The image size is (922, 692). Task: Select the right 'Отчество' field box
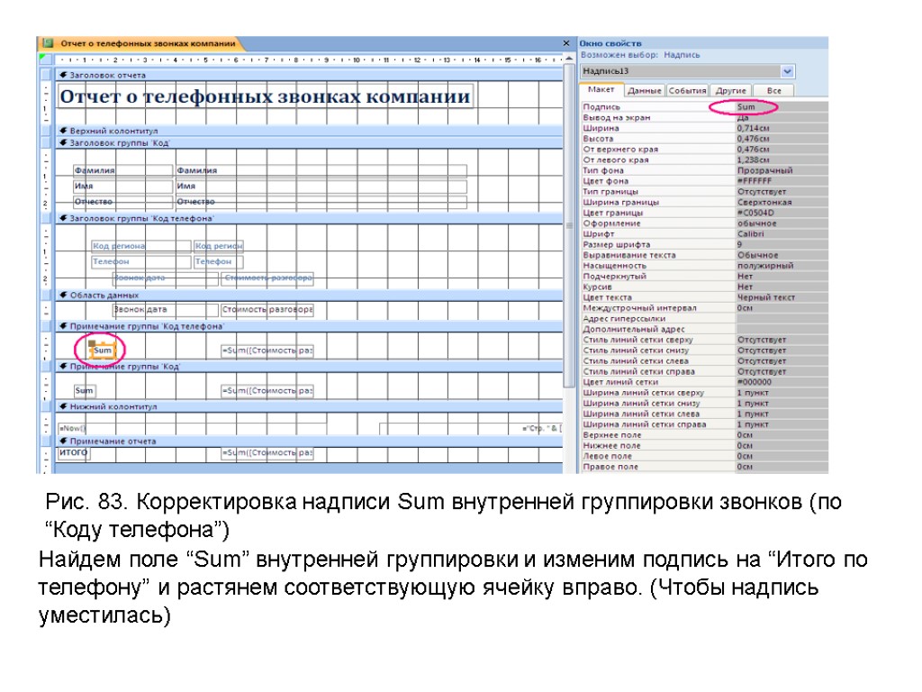pos(321,201)
